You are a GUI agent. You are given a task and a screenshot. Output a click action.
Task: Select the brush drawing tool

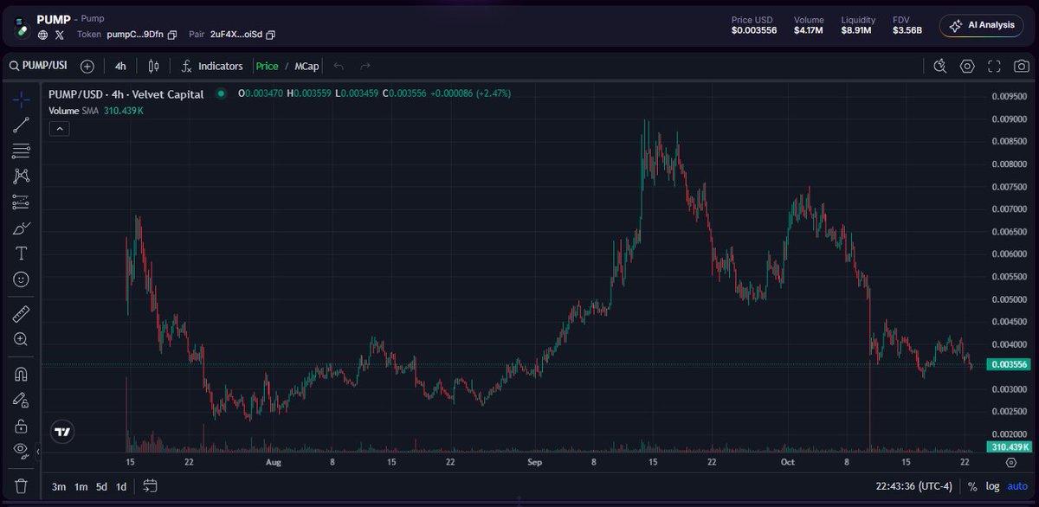[22, 228]
